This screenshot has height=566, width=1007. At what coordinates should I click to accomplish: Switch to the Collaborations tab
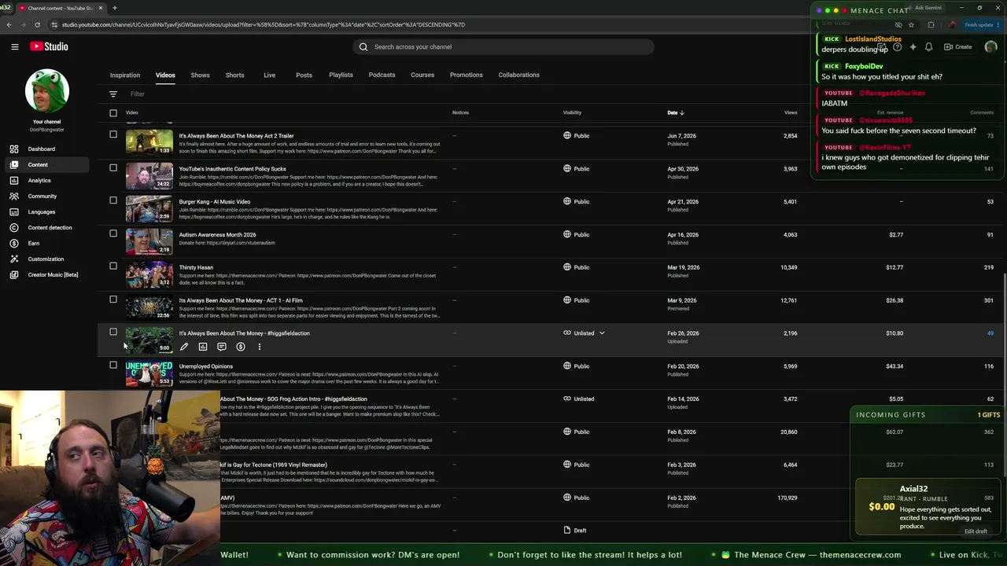tap(518, 75)
